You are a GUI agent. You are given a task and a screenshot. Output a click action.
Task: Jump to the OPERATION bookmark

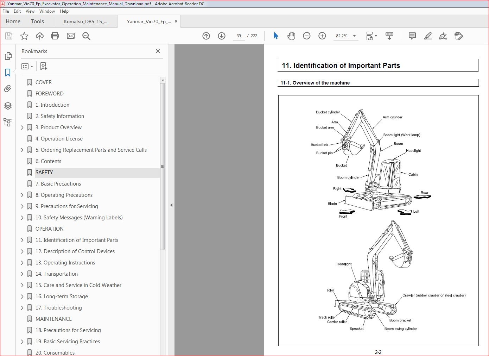pyautogui.click(x=50, y=229)
